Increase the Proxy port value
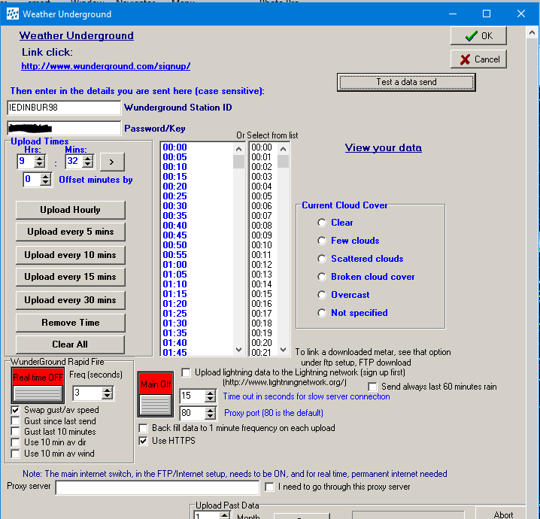The image size is (540, 519). [210, 410]
